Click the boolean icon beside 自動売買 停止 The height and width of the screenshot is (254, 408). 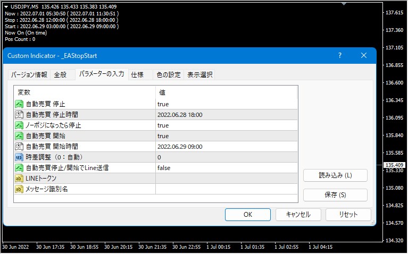coord(19,104)
